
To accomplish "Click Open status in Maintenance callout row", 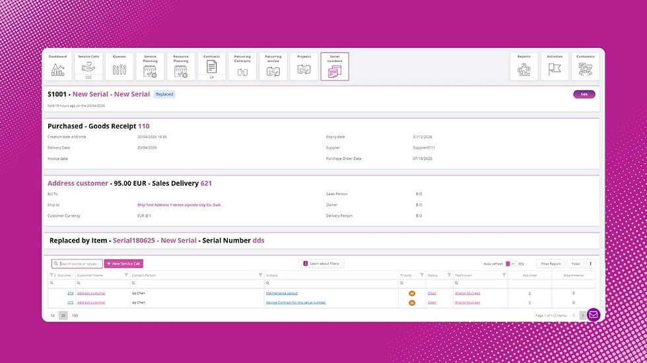I will (x=432, y=293).
